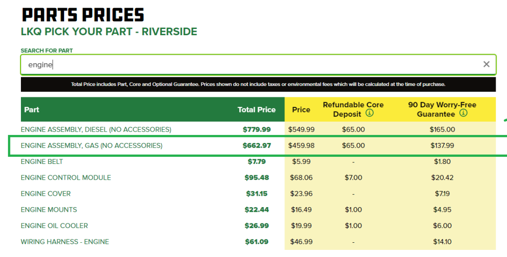Click the Price column header

click(x=301, y=109)
